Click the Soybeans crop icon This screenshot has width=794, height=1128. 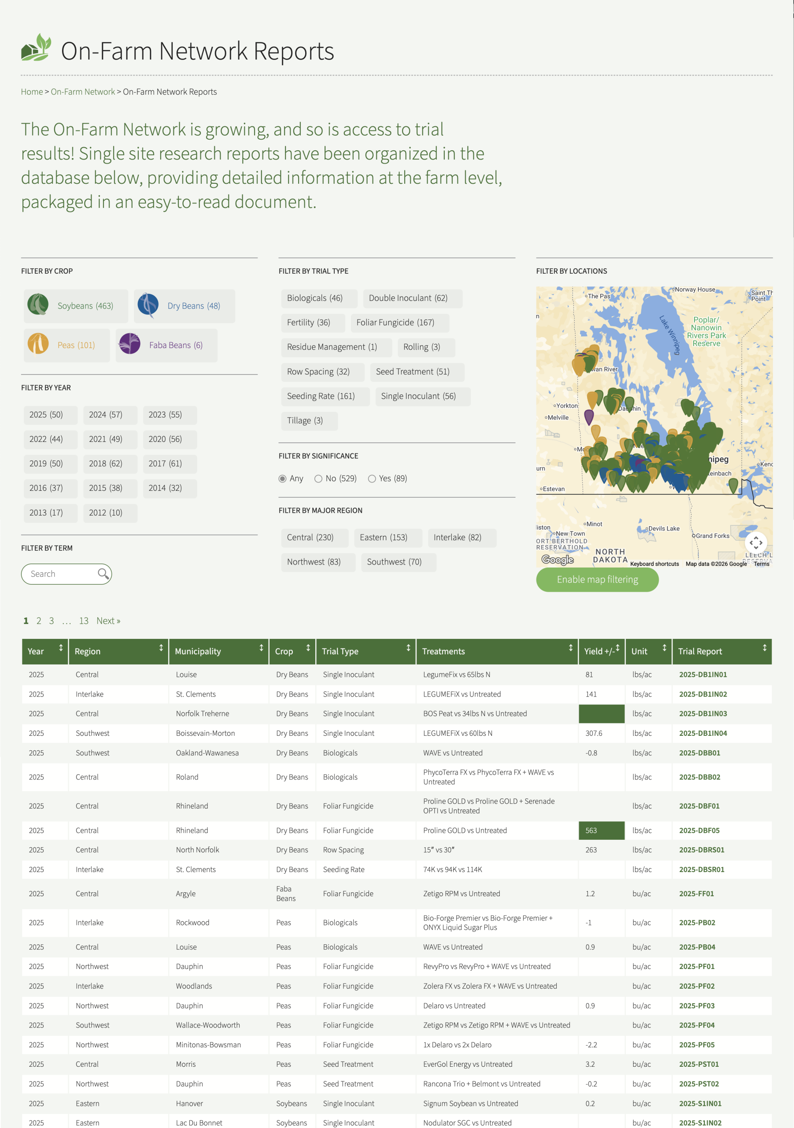(x=38, y=304)
